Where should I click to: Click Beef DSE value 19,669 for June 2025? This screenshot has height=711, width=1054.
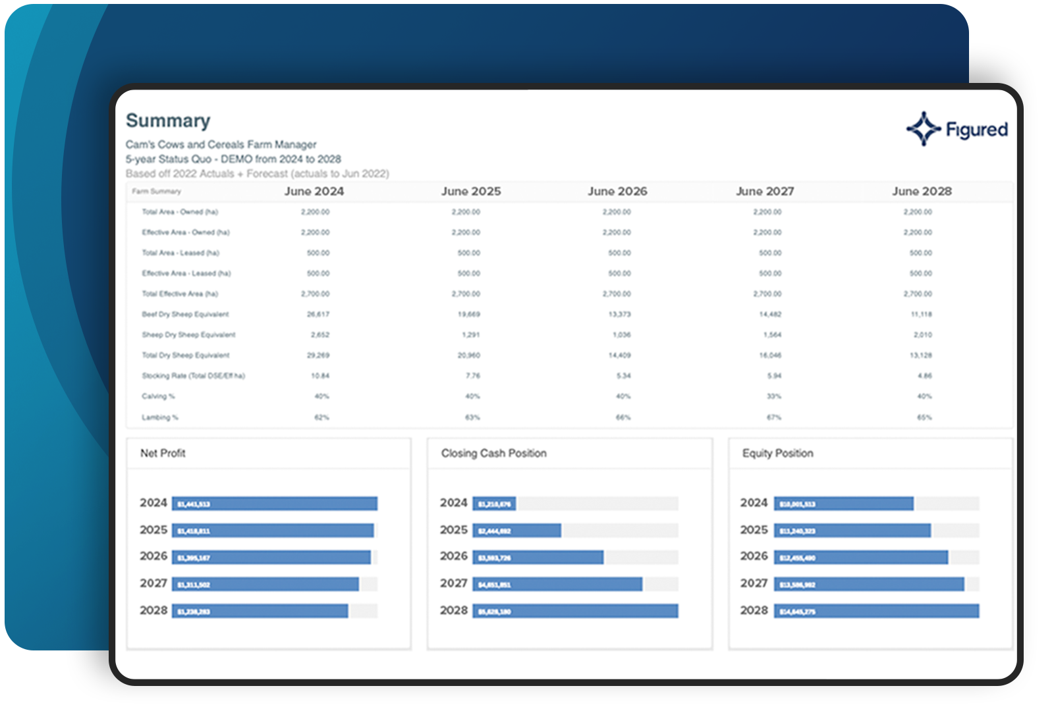pyautogui.click(x=469, y=314)
